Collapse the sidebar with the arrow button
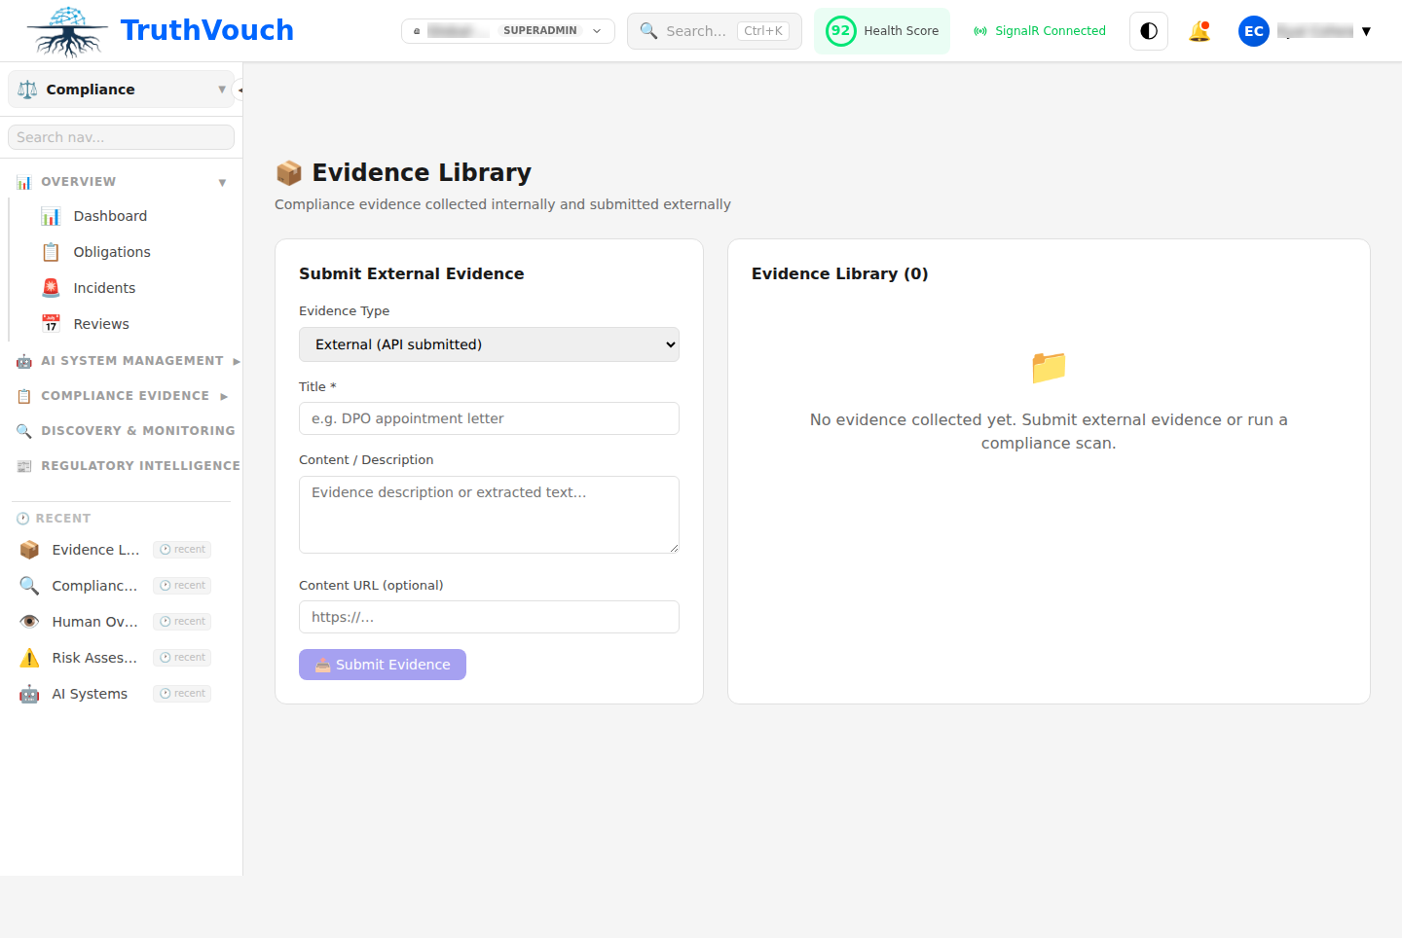1402x938 pixels. 240,89
